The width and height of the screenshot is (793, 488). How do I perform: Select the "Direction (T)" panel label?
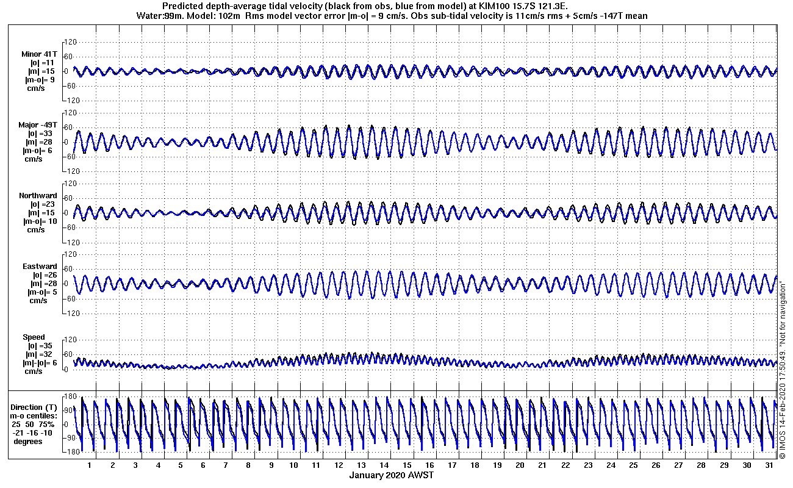[x=35, y=407]
